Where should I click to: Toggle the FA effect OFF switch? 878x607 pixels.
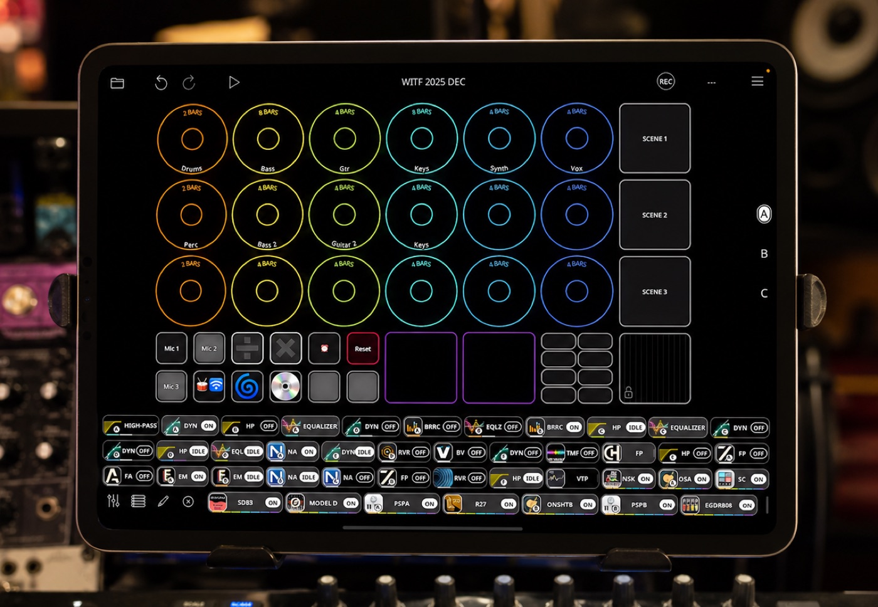[144, 477]
